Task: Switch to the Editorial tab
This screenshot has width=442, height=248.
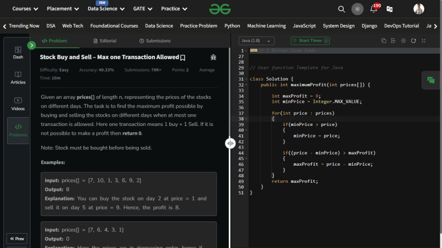Action: 105,41
